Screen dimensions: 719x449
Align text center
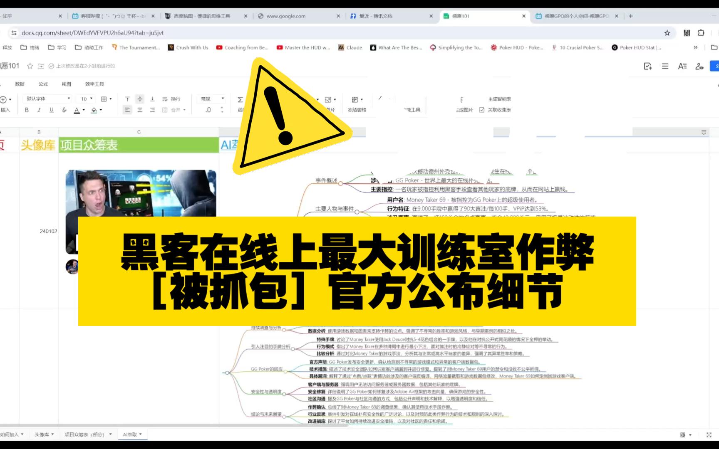[140, 110]
